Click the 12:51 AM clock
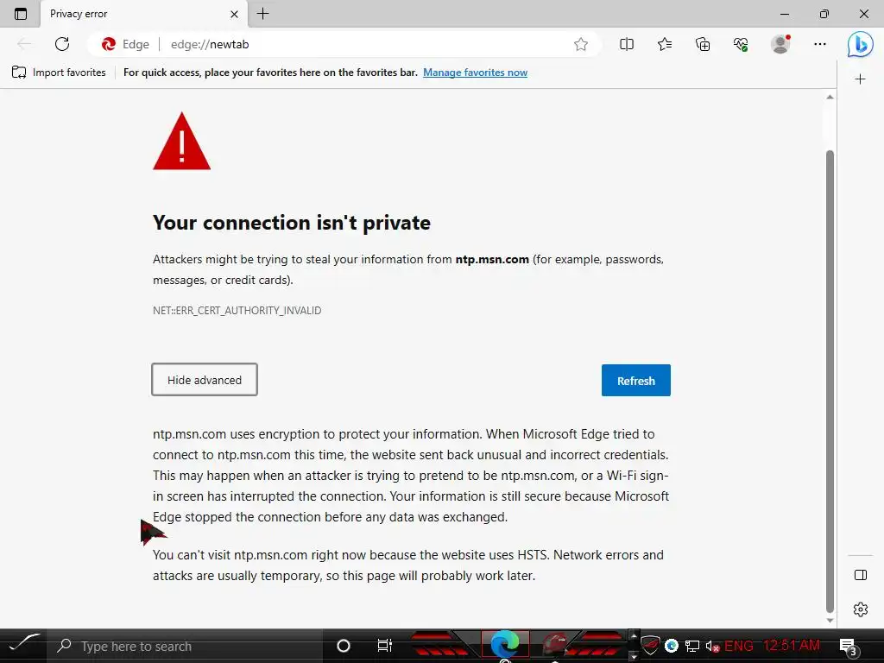Viewport: 884px width, 663px height. (x=791, y=645)
